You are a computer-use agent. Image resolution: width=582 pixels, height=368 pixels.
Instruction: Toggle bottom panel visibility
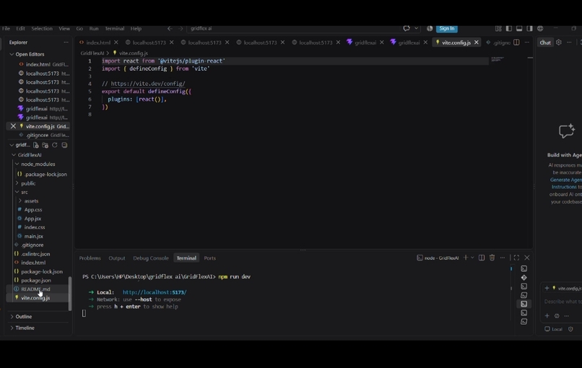click(519, 29)
